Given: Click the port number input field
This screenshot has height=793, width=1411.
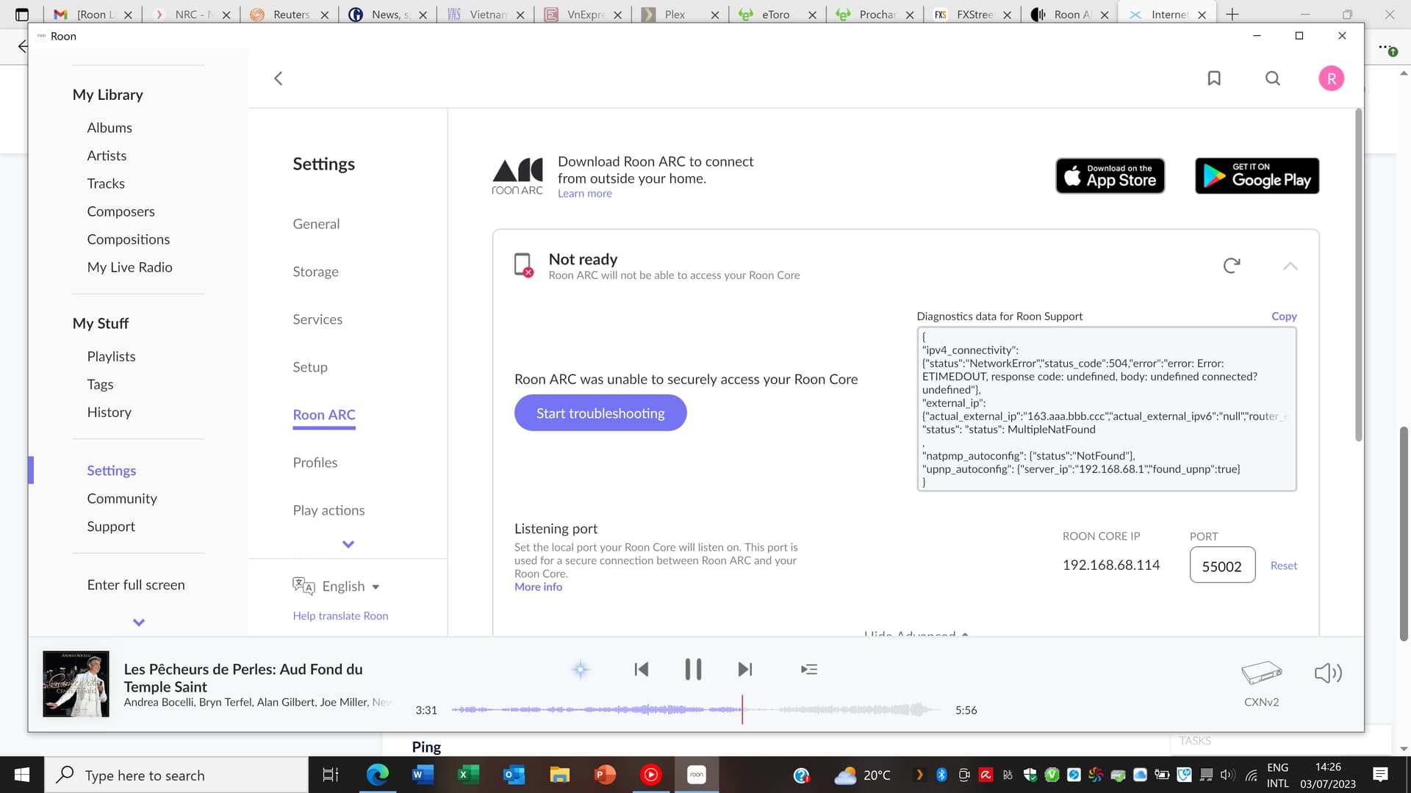Looking at the screenshot, I should tap(1221, 565).
